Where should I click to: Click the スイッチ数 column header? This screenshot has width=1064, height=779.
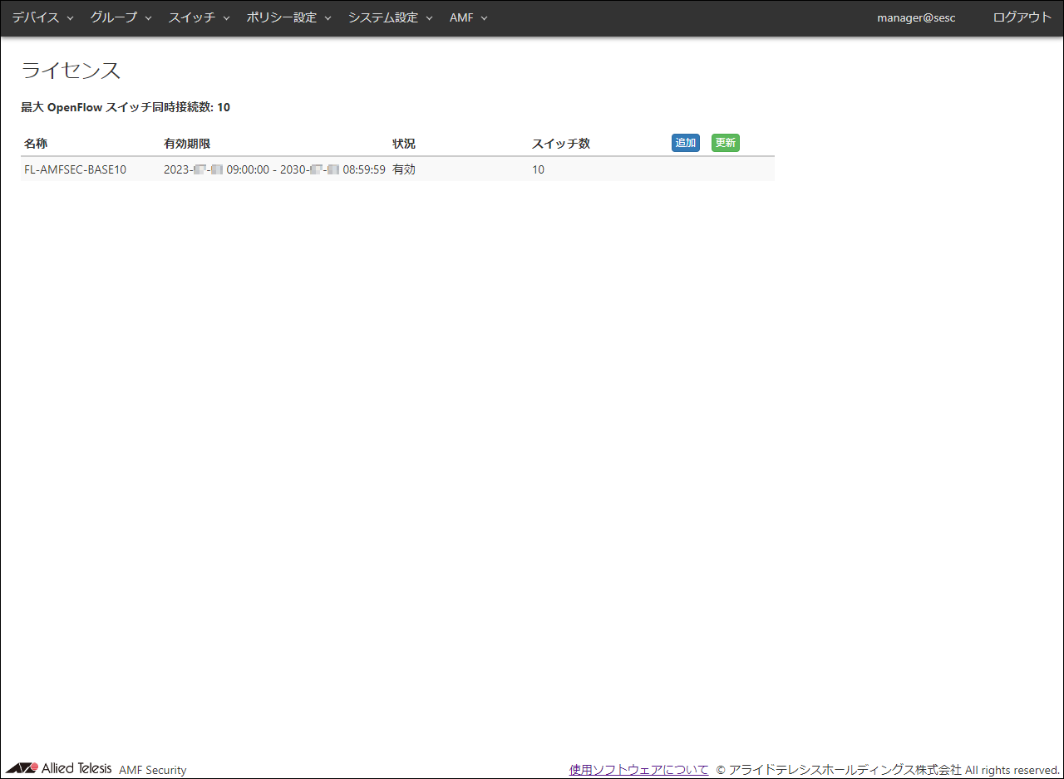[x=560, y=143]
